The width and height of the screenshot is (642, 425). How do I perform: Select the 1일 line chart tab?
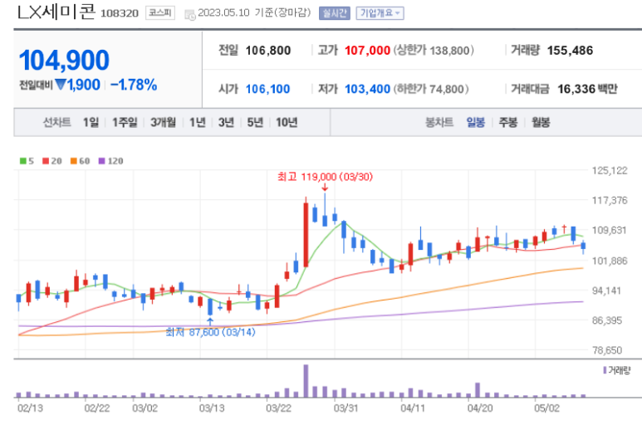point(91,122)
